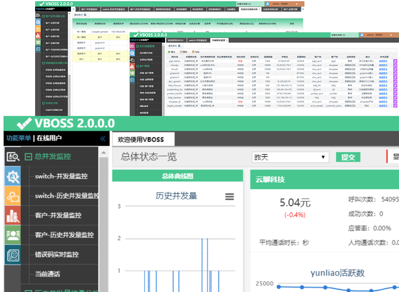Click the pink sidebar icon in the 对接网关管理 window
Screen dimensions: 399x292
[132, 46]
